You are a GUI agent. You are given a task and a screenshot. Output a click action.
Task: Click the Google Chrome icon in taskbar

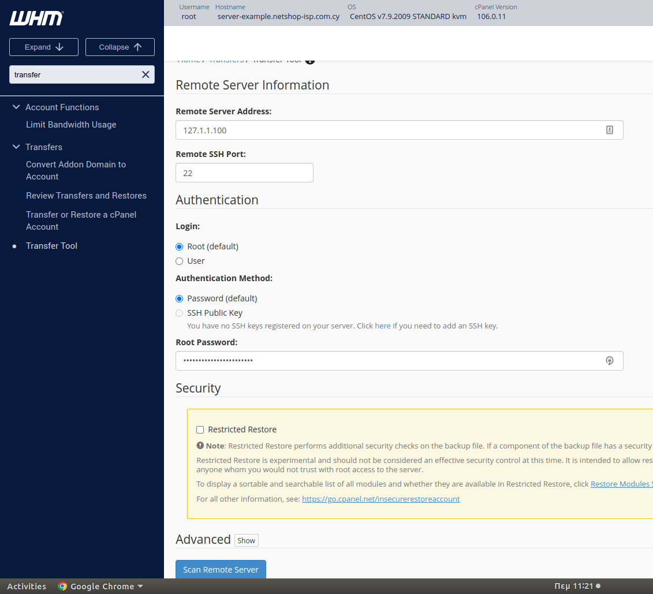click(62, 586)
